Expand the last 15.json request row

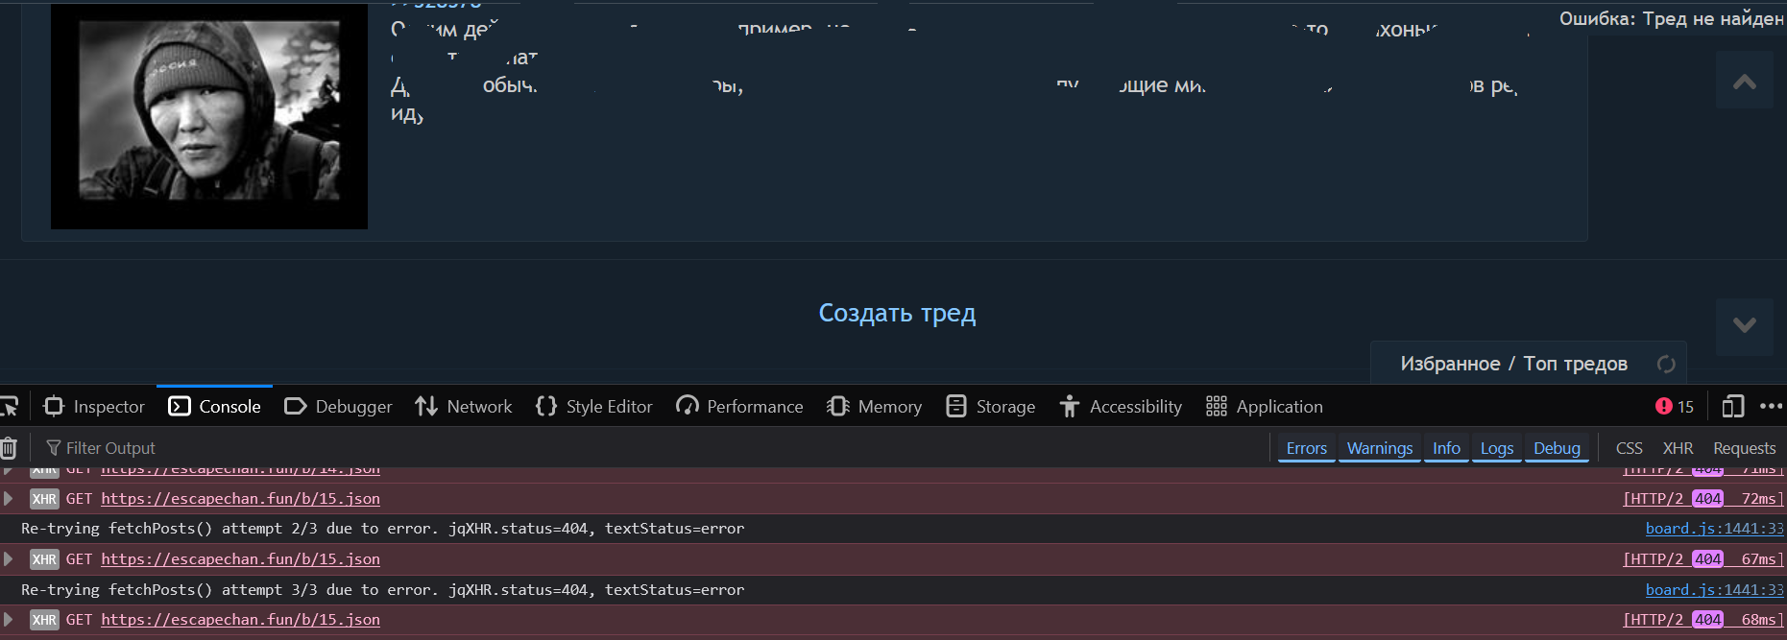click(x=9, y=620)
